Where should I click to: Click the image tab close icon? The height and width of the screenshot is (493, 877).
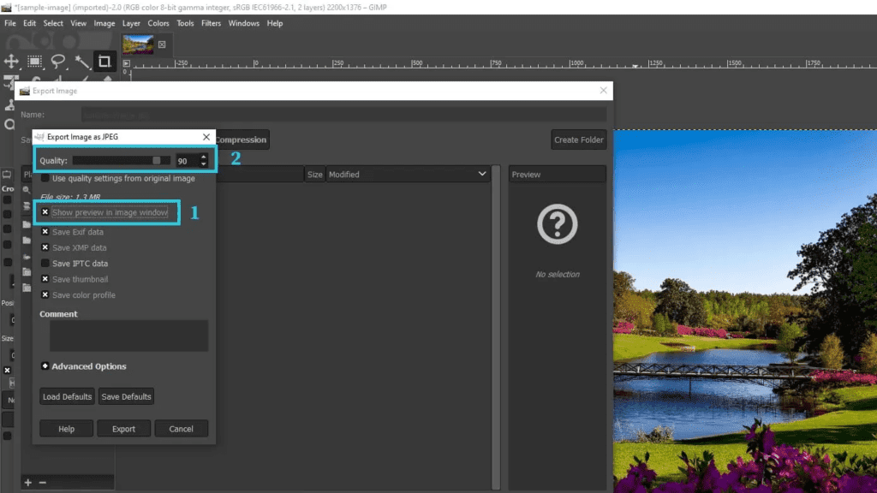click(162, 45)
